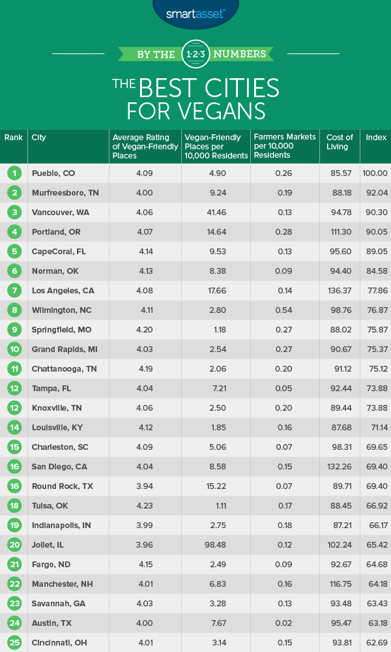This screenshot has height=652, width=391.
Task: Select Pueblo's 100.00 index value
Action: tap(375, 173)
